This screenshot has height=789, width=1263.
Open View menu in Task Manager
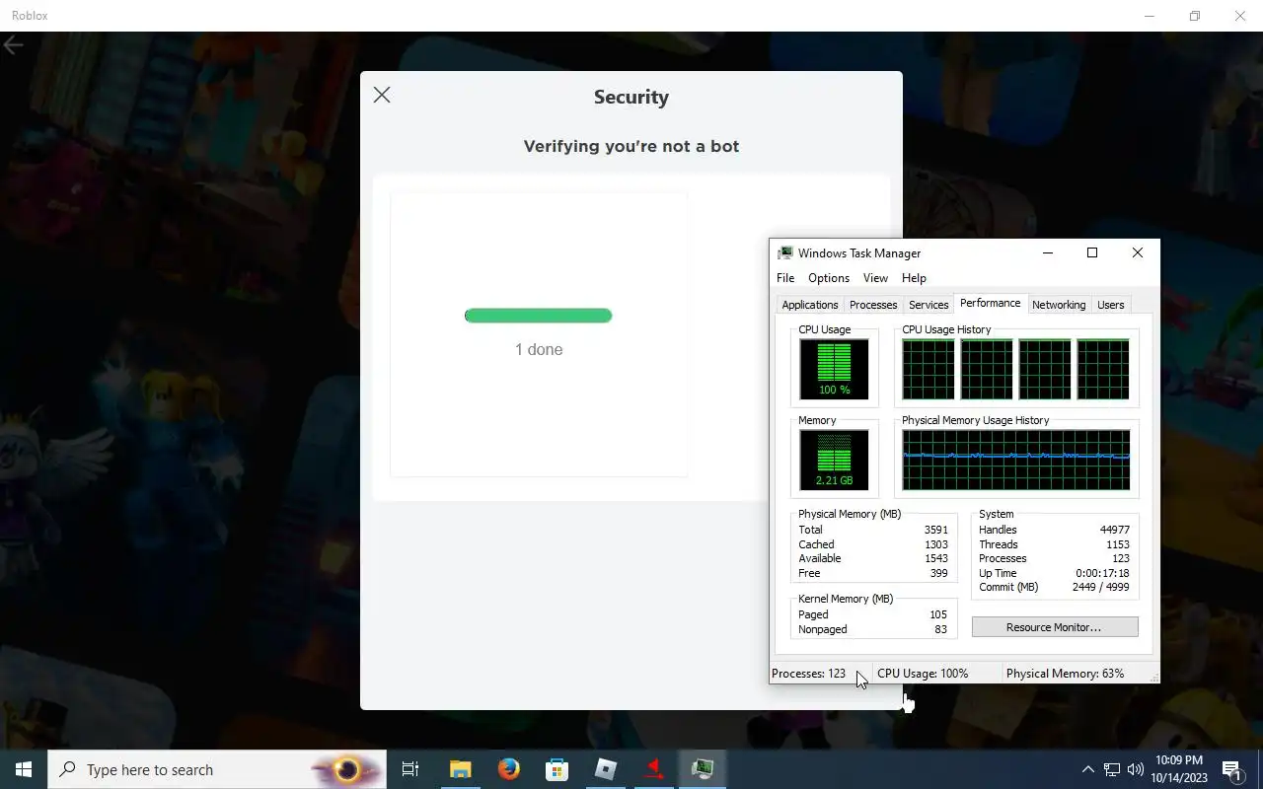pos(875,278)
